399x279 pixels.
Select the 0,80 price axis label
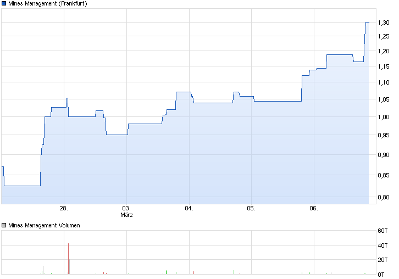384,197
